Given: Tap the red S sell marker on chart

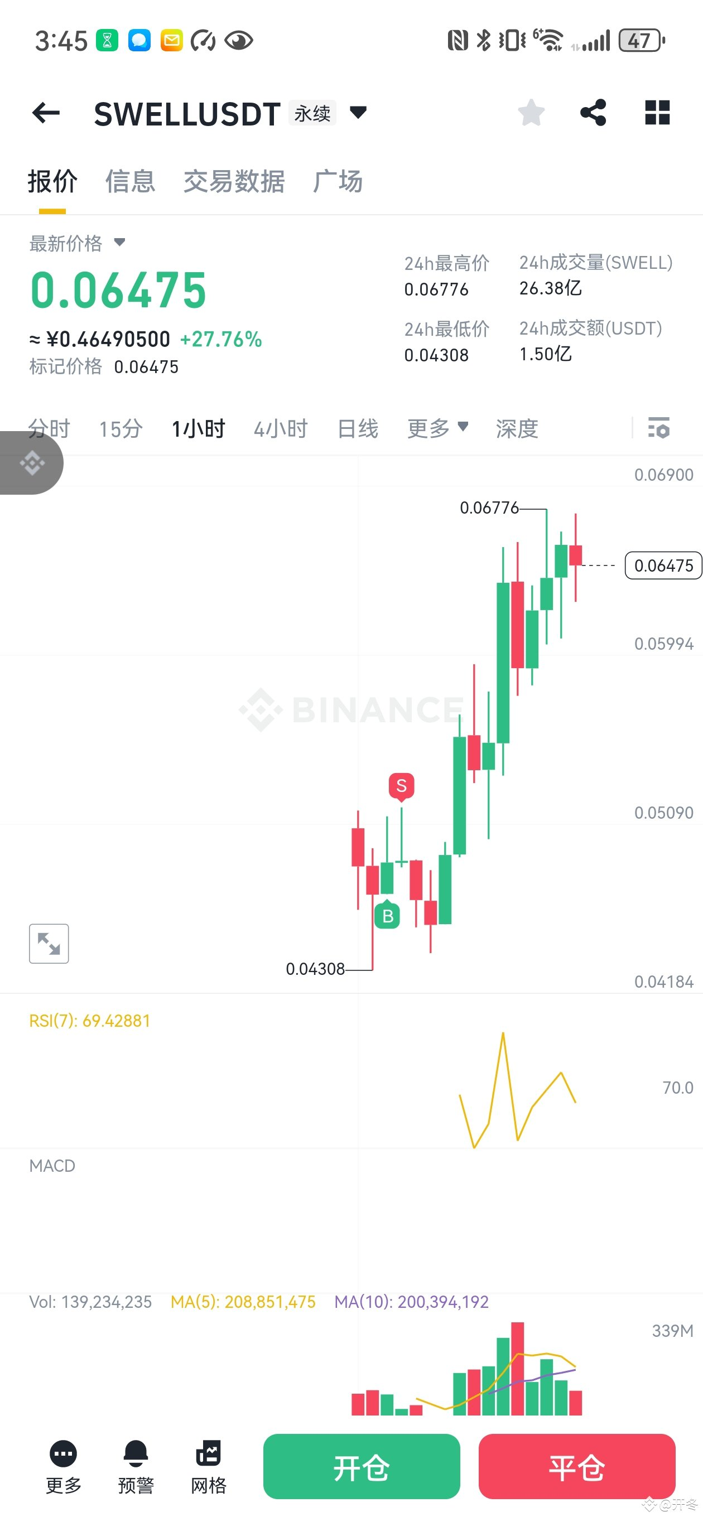Looking at the screenshot, I should click(401, 786).
